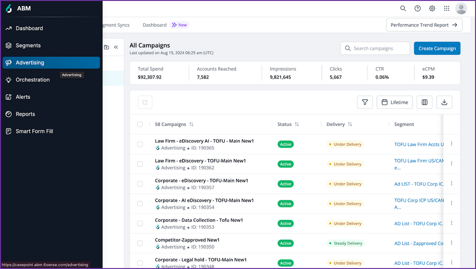Select checkbox for Corporate Data Collection campaign
Screen dimensions: 476x269
pyautogui.click(x=140, y=224)
